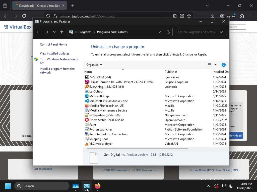Click the Eclipse Temurin JRE icon
257x192 pixels.
87,82
